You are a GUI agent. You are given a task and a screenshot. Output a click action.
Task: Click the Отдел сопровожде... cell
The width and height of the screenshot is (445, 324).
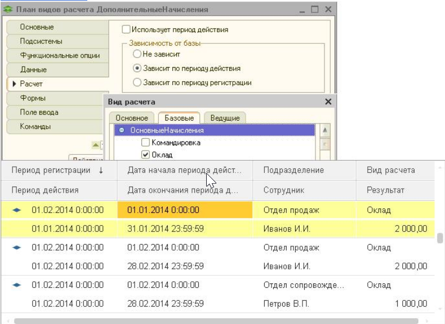304,285
